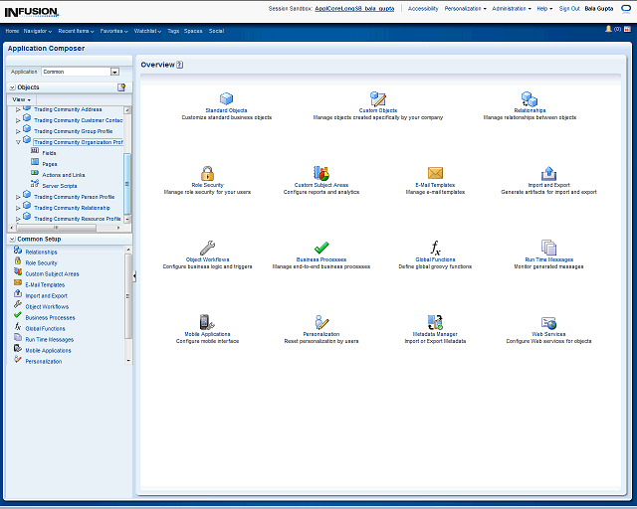Collapse Trading Community Organization Profile node

pos(18,142)
